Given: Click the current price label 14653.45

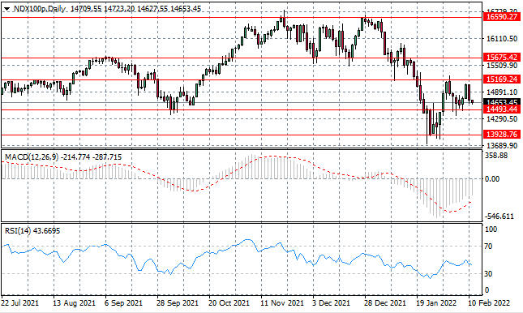Looking at the screenshot, I should click(501, 102).
